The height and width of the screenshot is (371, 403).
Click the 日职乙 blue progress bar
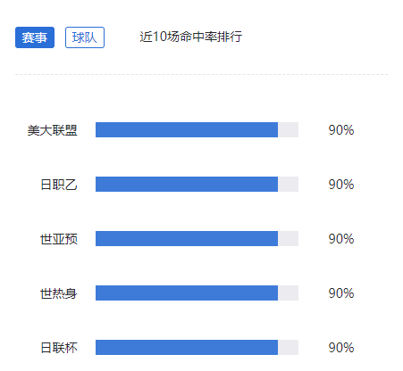click(187, 184)
